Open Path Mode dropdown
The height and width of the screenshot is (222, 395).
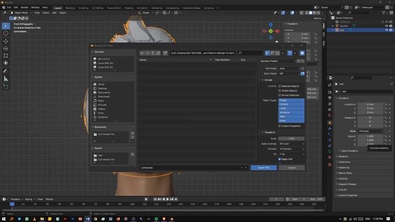pyautogui.click(x=289, y=68)
